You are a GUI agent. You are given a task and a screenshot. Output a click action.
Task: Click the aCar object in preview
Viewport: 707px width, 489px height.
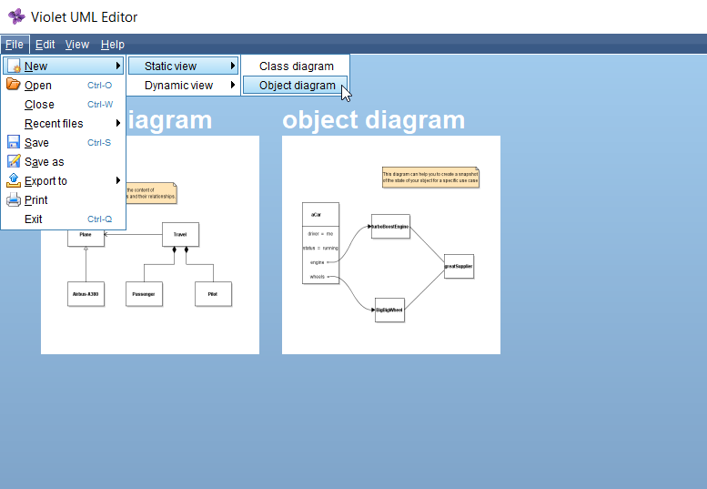tap(320, 243)
